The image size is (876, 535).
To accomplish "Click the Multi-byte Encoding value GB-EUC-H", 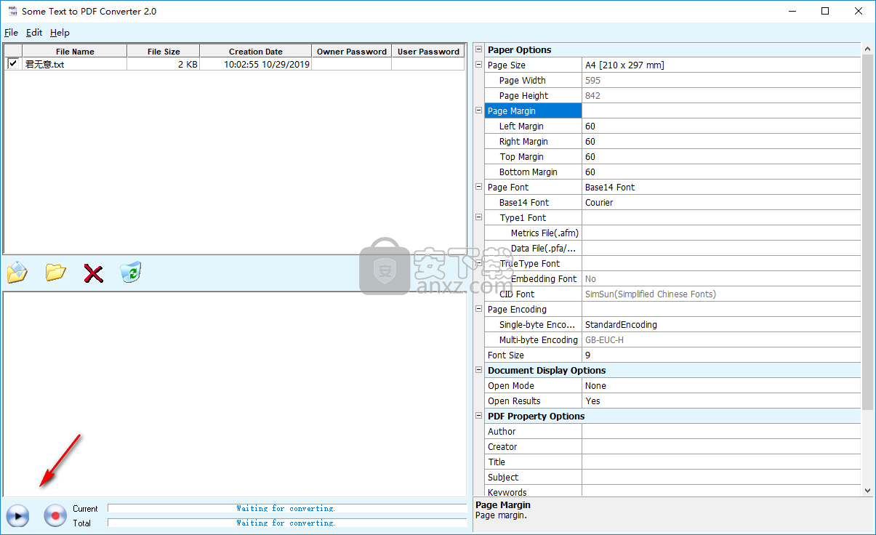I will tap(721, 339).
